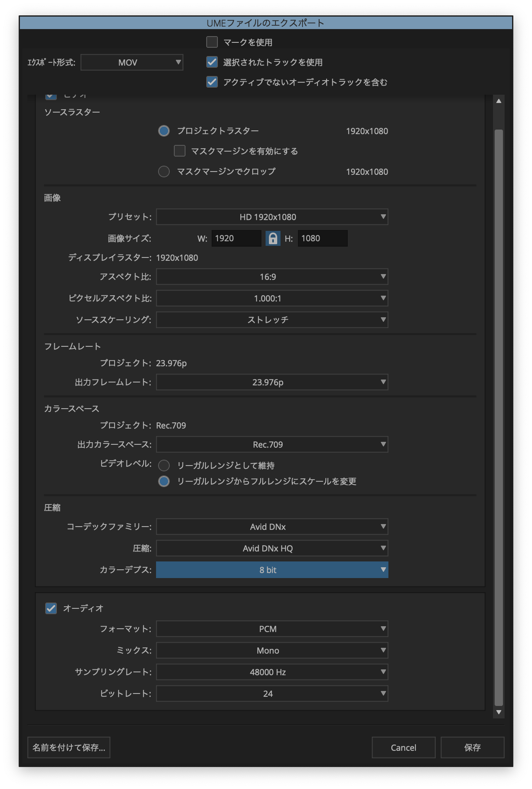The image size is (532, 789).
Task: Open the エクスポート形式 MOV dropdown
Action: [x=132, y=62]
